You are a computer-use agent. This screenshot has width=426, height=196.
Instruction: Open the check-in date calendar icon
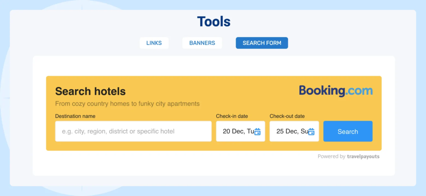coord(258,132)
